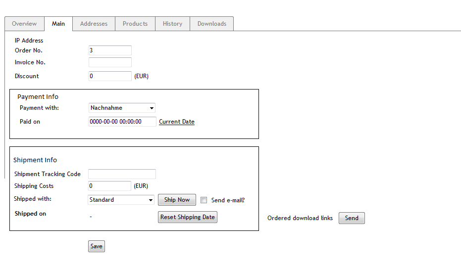Focus the Shipment Tracking Code field
Screen dimensions: 461x271
coord(122,174)
